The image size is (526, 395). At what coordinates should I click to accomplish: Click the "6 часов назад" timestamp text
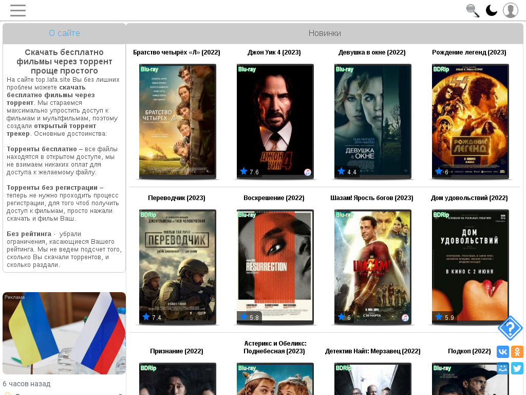tap(27, 384)
